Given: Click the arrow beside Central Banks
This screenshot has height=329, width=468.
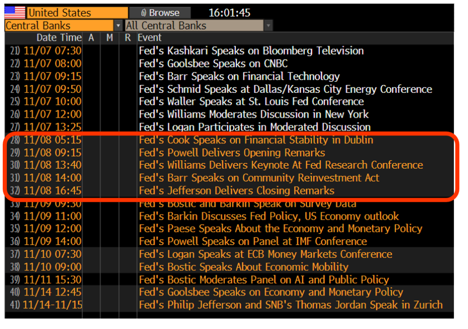Looking at the screenshot, I should pyautogui.click(x=118, y=26).
